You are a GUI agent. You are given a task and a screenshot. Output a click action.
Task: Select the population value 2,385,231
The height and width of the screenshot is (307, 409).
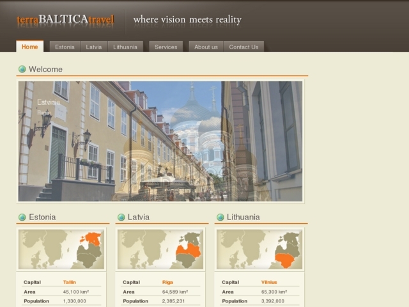click(173, 301)
